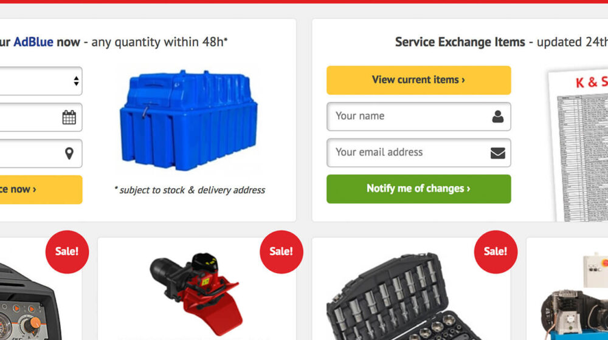Open the quantity dropdown arrows

(76, 81)
